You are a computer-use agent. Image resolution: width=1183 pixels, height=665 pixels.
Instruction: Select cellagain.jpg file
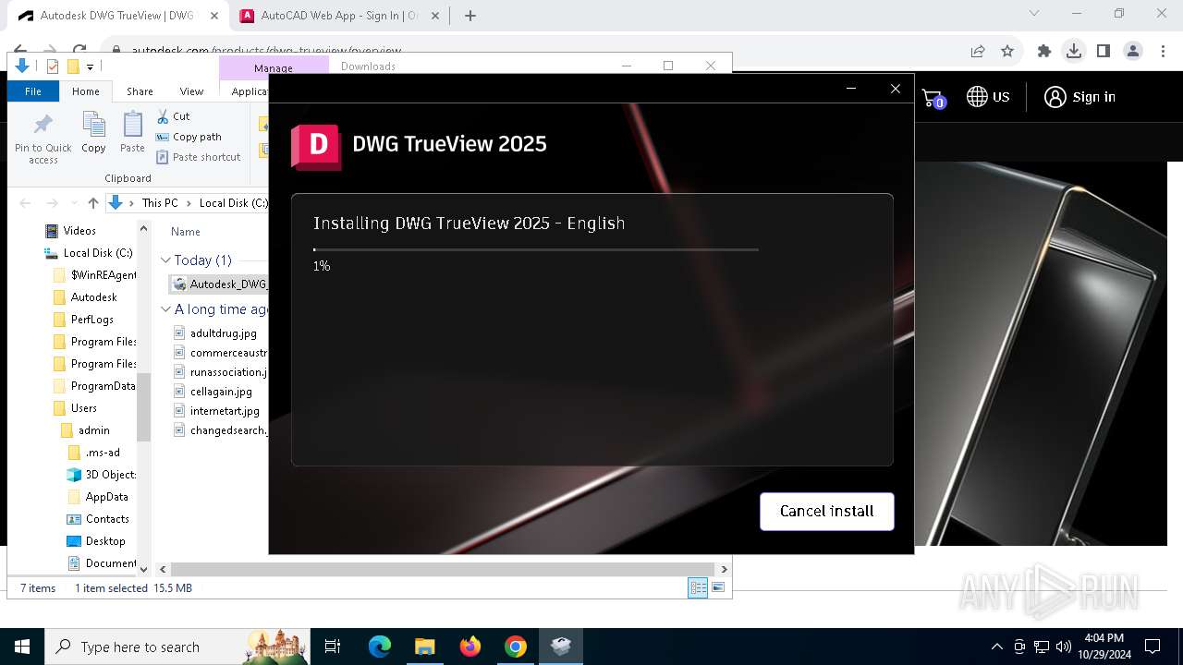click(221, 392)
